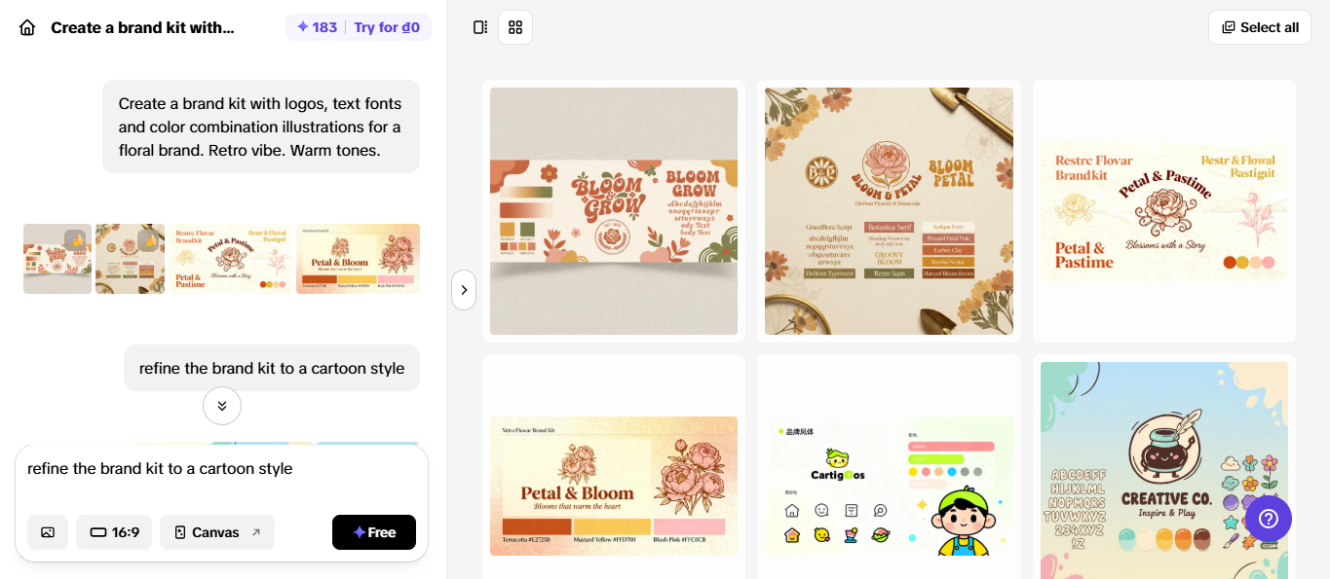The image size is (1330, 579).
Task: Go to home via house icon
Action: tap(27, 27)
